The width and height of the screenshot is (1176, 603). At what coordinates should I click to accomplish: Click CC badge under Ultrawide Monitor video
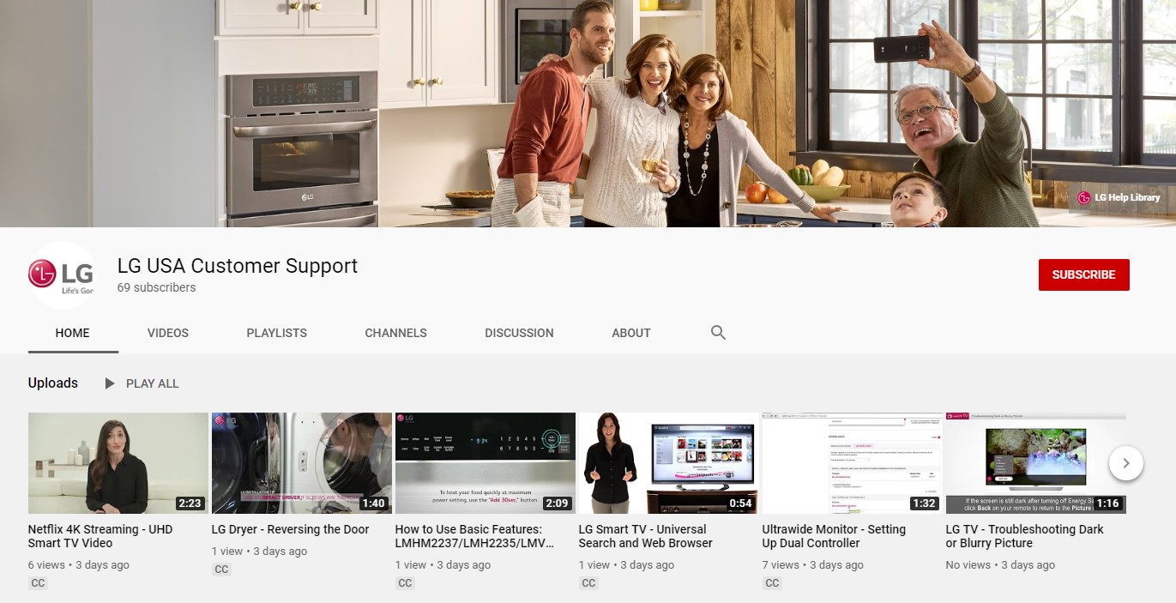coord(772,583)
